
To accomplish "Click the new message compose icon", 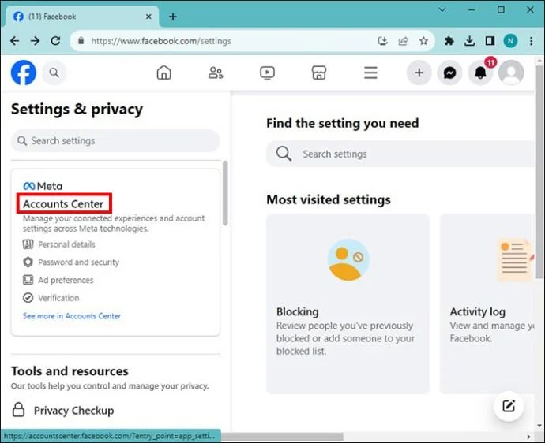I will pyautogui.click(x=509, y=406).
